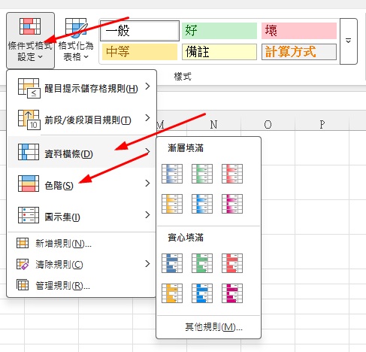The image size is (366, 352).
Task: Open 資料橫條 submenu entry
Action: coord(81,152)
